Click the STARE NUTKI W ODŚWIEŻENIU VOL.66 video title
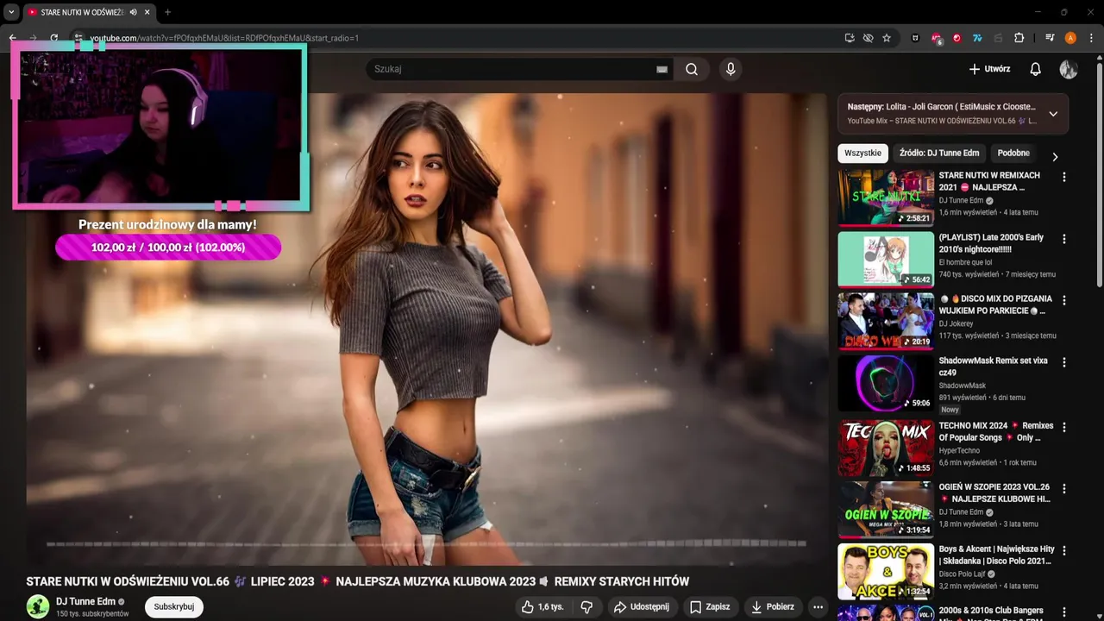The width and height of the screenshot is (1104, 621). (358, 581)
